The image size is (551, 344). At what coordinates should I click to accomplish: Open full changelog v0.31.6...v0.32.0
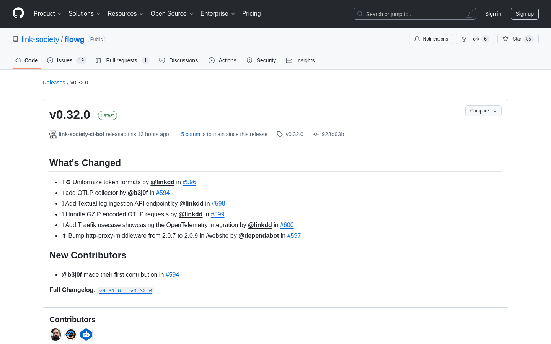tap(126, 290)
